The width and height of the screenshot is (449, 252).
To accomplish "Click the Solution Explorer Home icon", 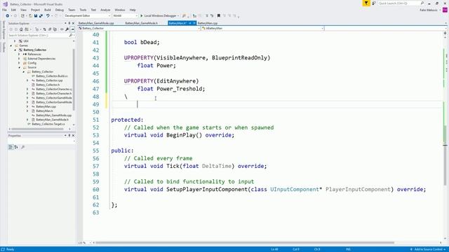I will tap(21, 29).
